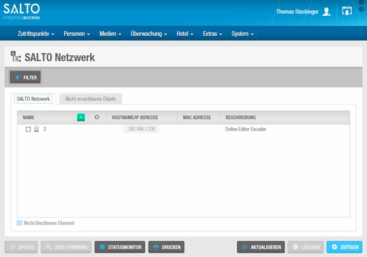The width and height of the screenshot is (367, 257).
Task: Open the Statusmonitor button
Action: click(120, 247)
